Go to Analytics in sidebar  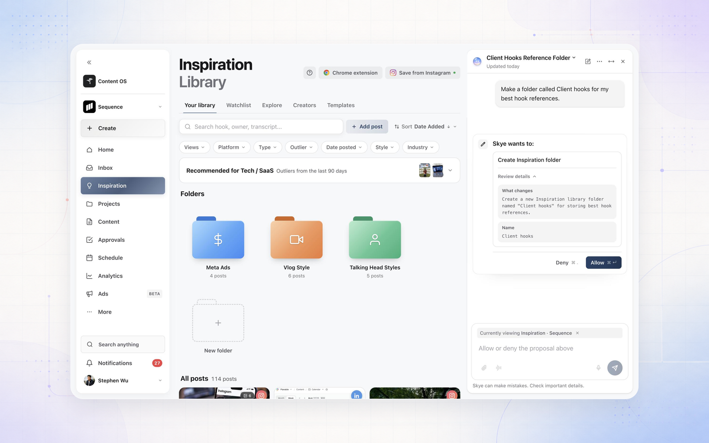[123, 276]
